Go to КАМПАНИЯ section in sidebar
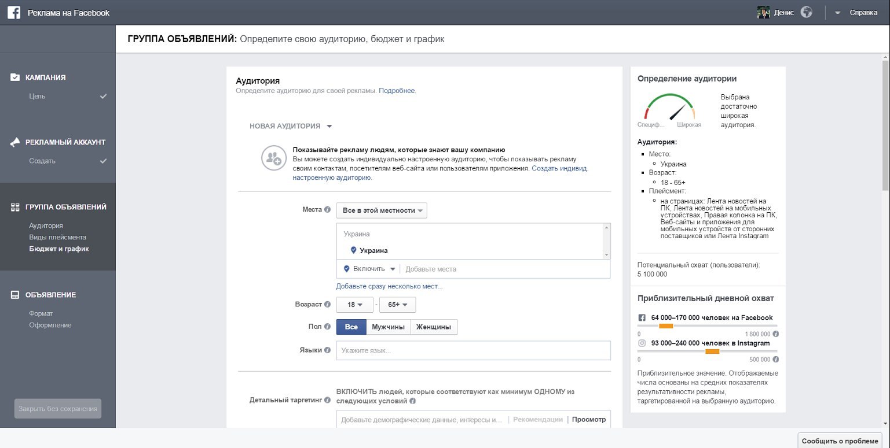 click(45, 77)
